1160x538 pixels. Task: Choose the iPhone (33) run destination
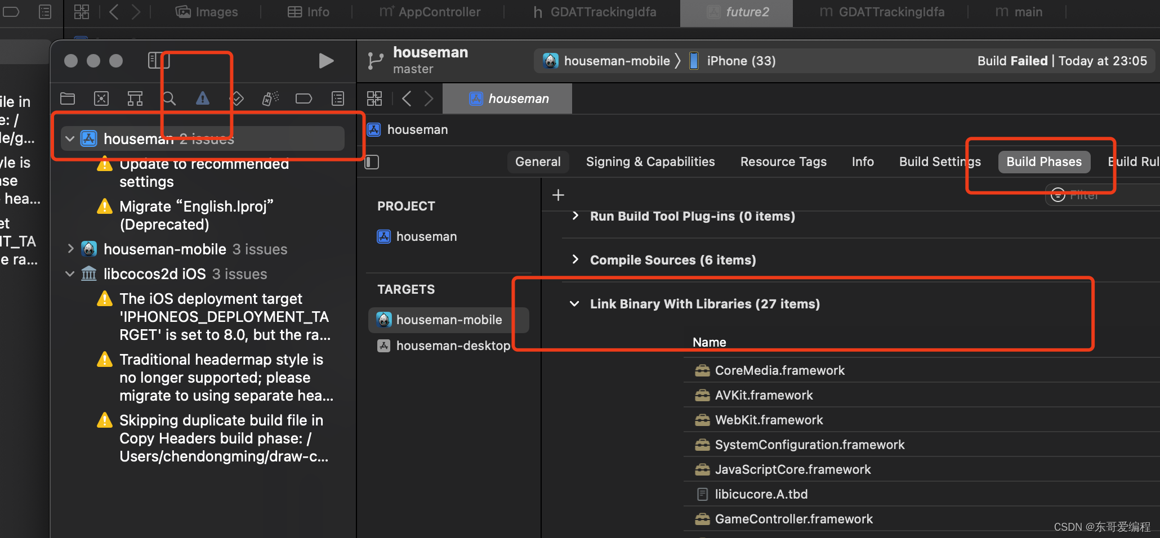[x=733, y=61]
